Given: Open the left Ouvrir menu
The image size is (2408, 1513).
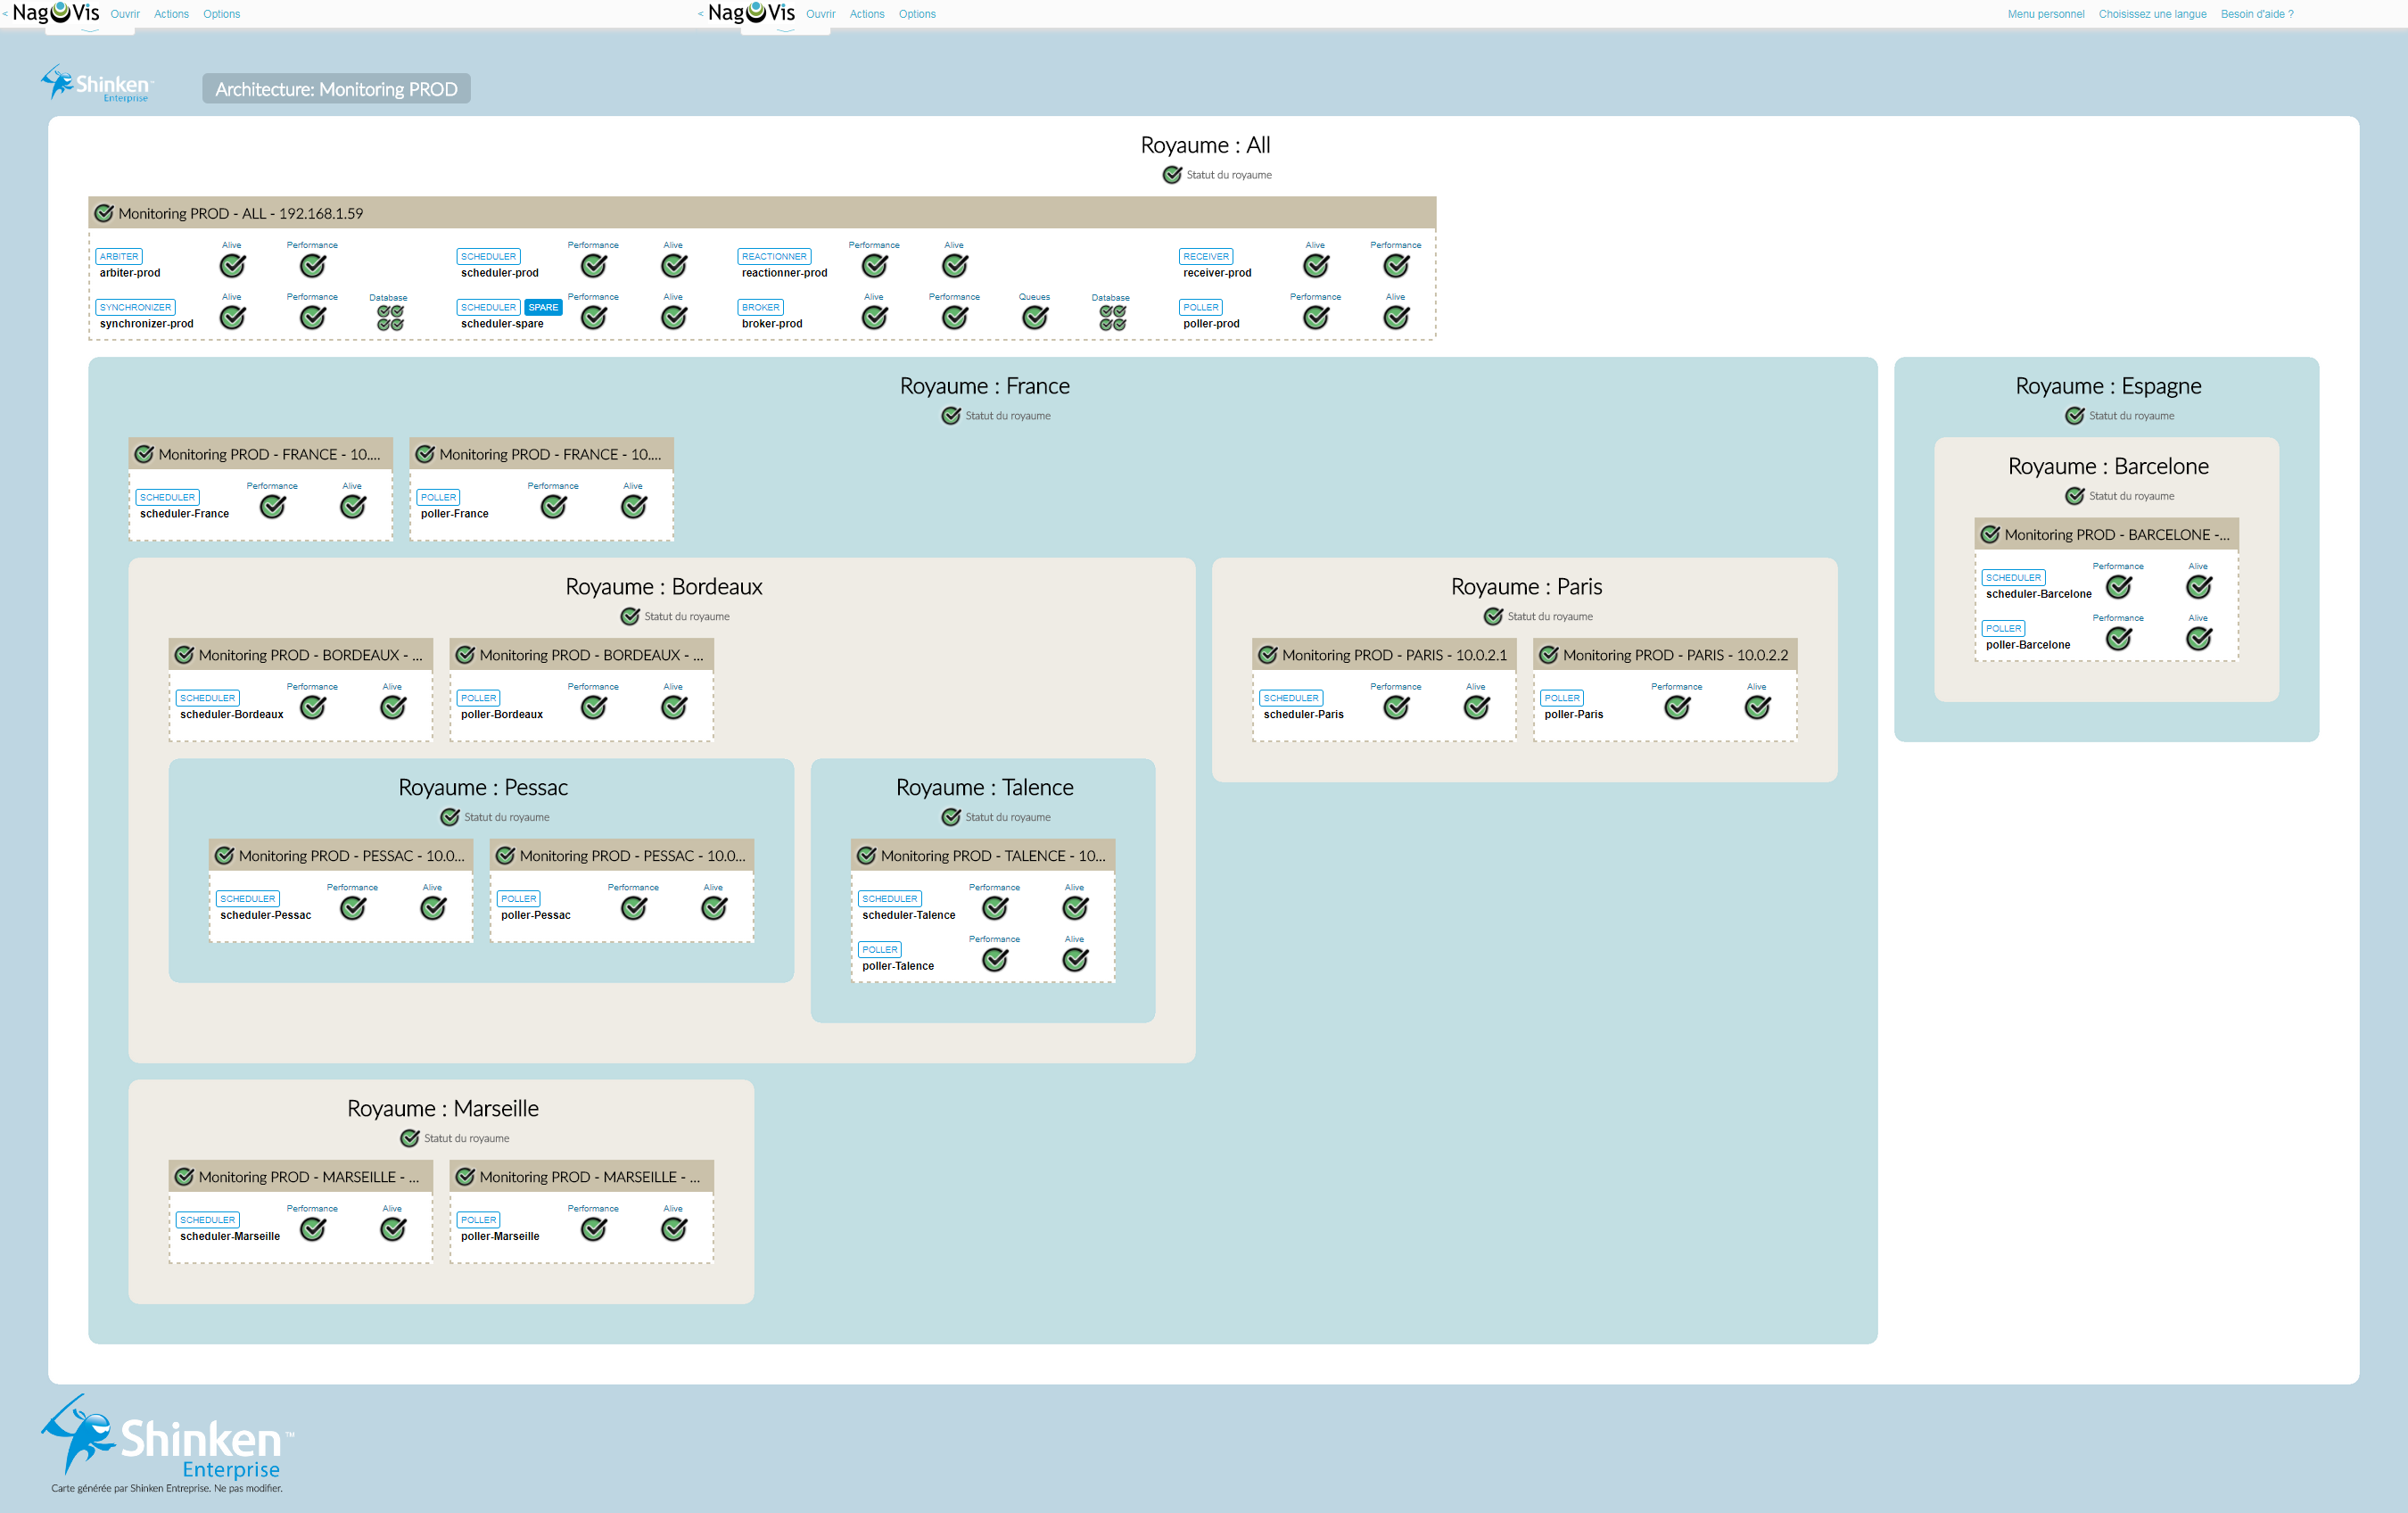Looking at the screenshot, I should pos(125,14).
